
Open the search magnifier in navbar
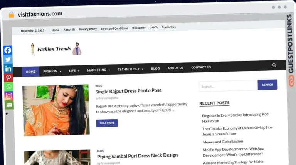pyautogui.click(x=274, y=65)
